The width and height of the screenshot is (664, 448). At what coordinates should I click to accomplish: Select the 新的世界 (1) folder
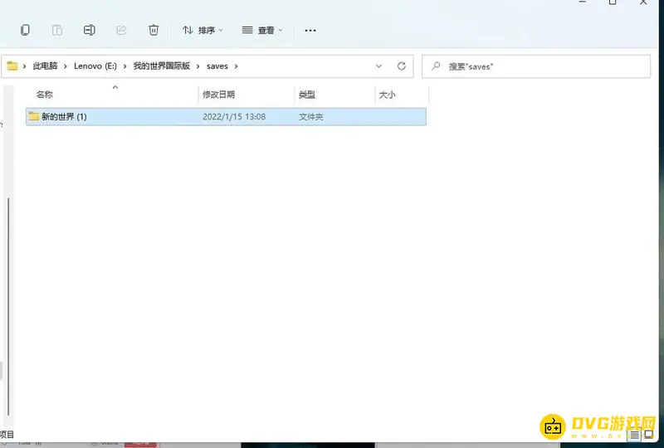[64, 117]
